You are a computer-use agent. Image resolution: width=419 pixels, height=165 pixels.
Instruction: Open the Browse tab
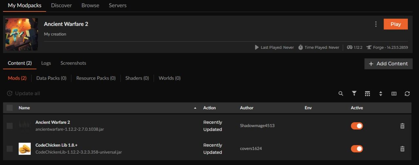point(90,6)
